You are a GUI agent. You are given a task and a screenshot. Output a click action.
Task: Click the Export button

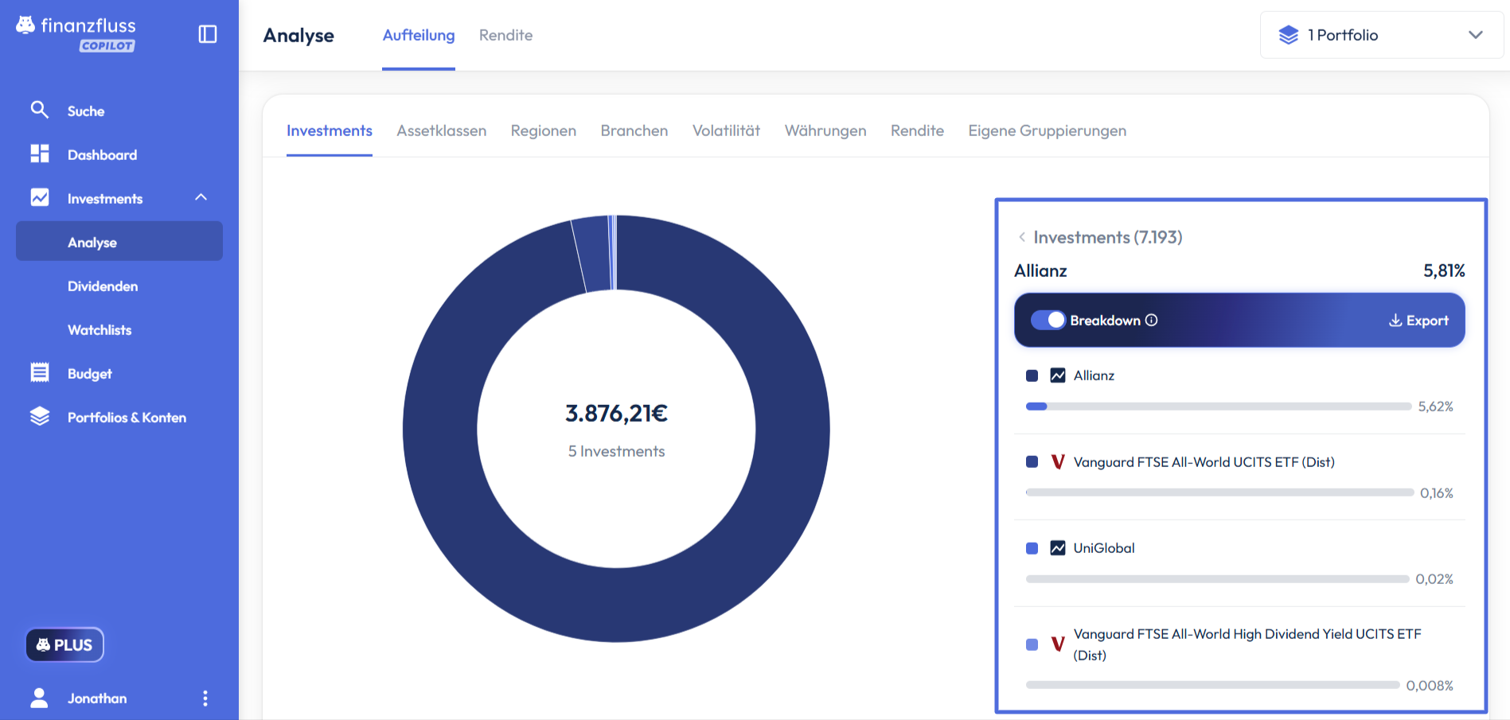pyautogui.click(x=1418, y=321)
